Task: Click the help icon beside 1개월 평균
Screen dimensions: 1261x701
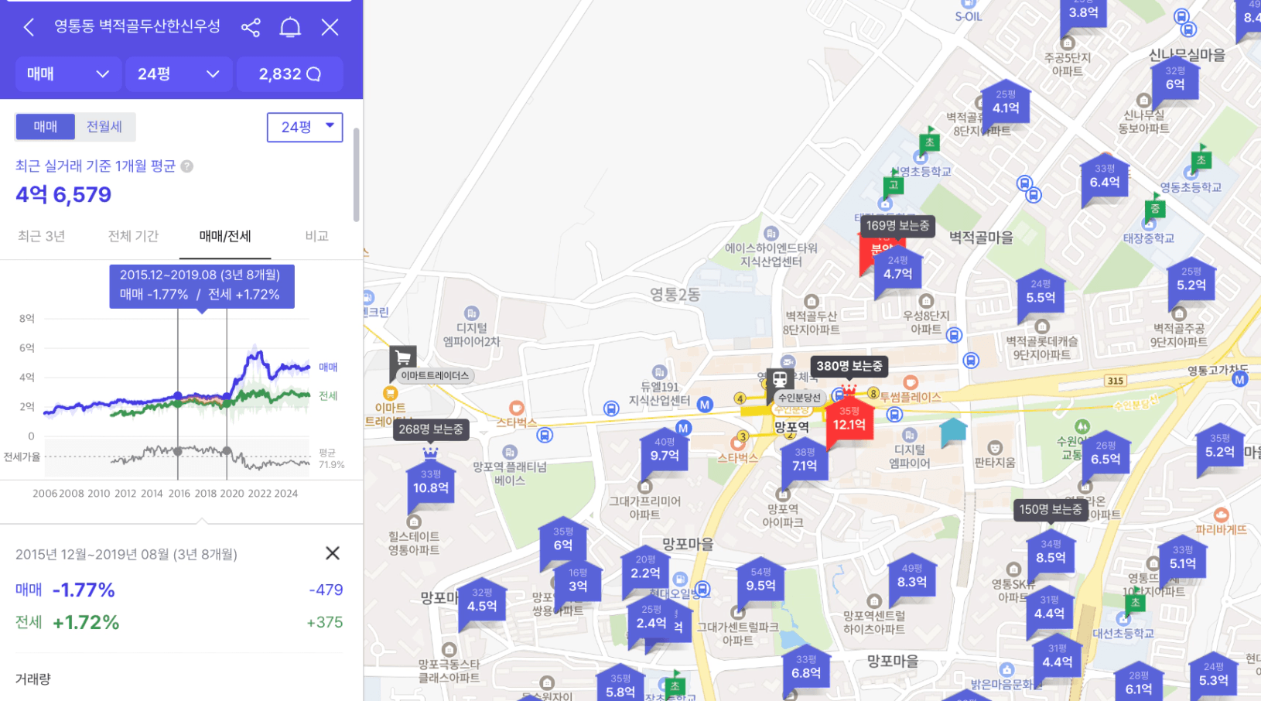Action: [x=186, y=166]
